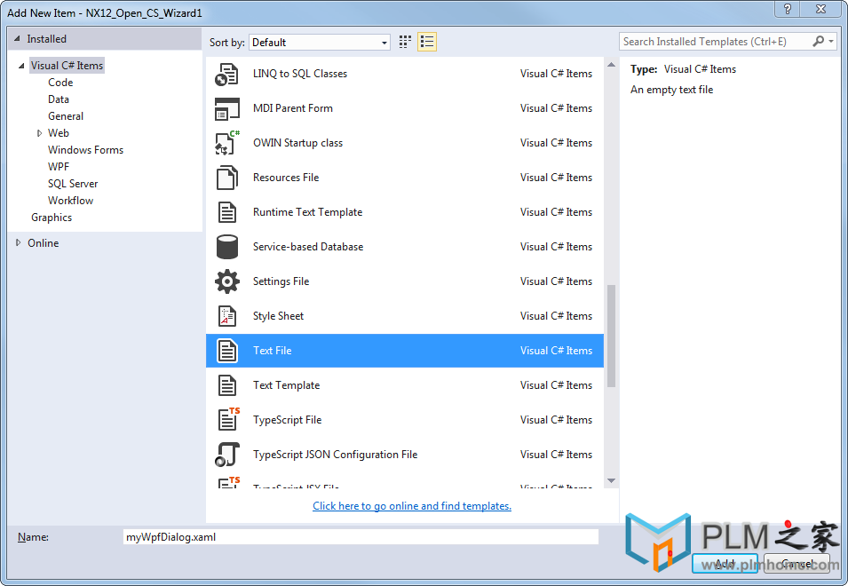The height and width of the screenshot is (586, 848).
Task: Choose the OWIN Startup class icon
Action: tap(227, 143)
